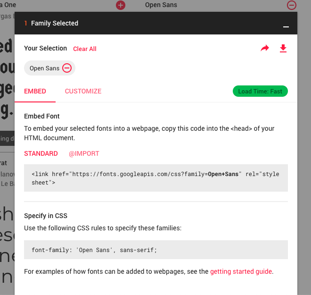
Task: Minimize the Family Selected drawer
Action: pos(286,27)
